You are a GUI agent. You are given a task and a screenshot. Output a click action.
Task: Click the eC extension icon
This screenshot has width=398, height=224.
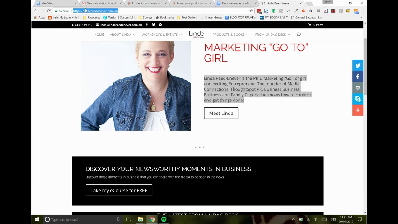[326, 11]
